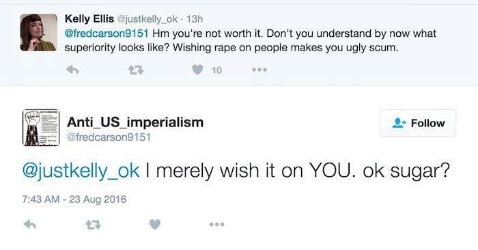This screenshot has height=250, width=478.
Task: Reply to Kelly Ellis's tweet
Action: point(72,70)
